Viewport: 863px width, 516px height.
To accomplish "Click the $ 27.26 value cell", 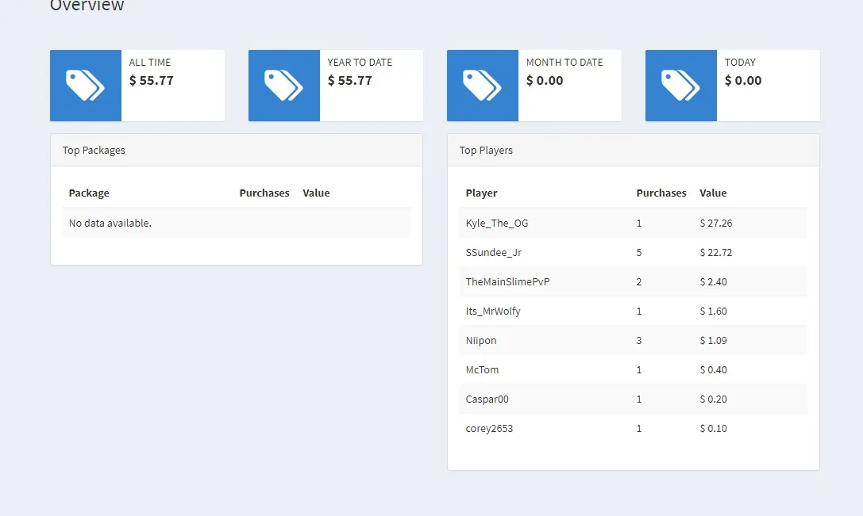I will [716, 223].
